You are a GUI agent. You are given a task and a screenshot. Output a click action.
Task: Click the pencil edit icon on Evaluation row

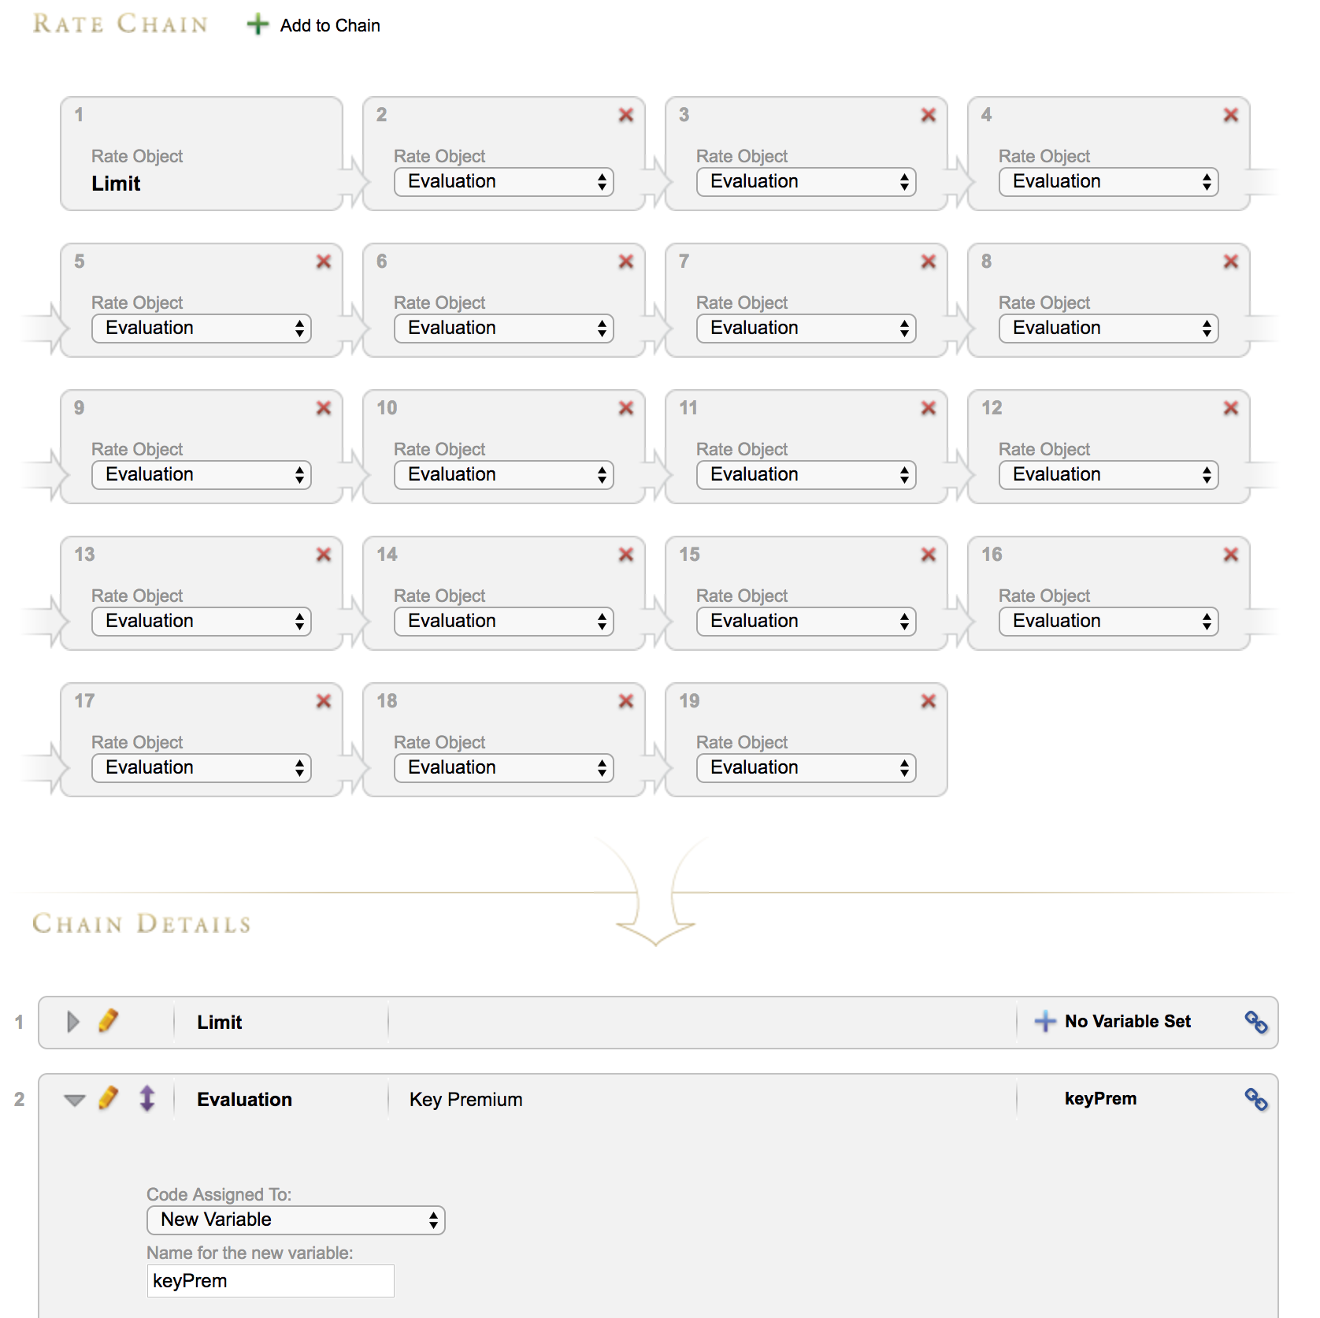[109, 1098]
